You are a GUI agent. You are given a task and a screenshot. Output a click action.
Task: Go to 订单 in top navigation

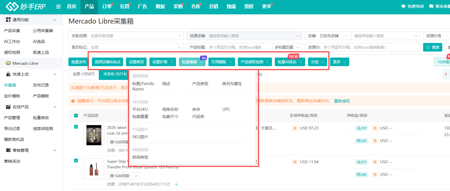pos(107,7)
